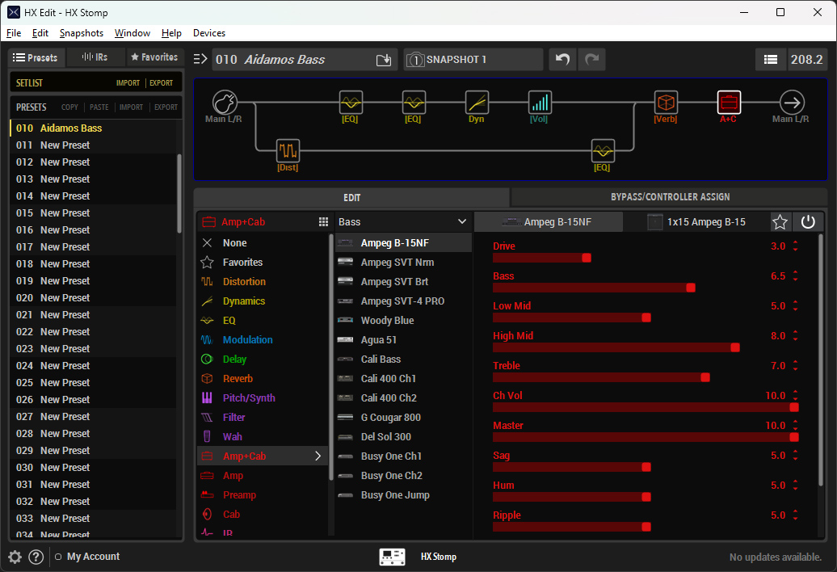Click presets COPY button
Viewport: 837px width, 572px height.
(x=70, y=107)
